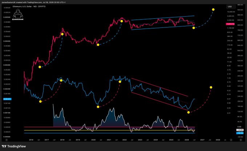Click the pink current-price label on the USD scale
The width and height of the screenshot is (247, 151).
(230, 24)
